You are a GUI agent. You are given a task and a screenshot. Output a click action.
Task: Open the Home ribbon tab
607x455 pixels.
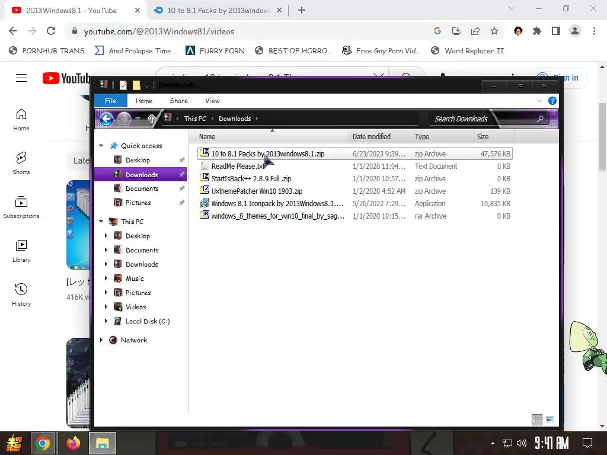pyautogui.click(x=144, y=101)
